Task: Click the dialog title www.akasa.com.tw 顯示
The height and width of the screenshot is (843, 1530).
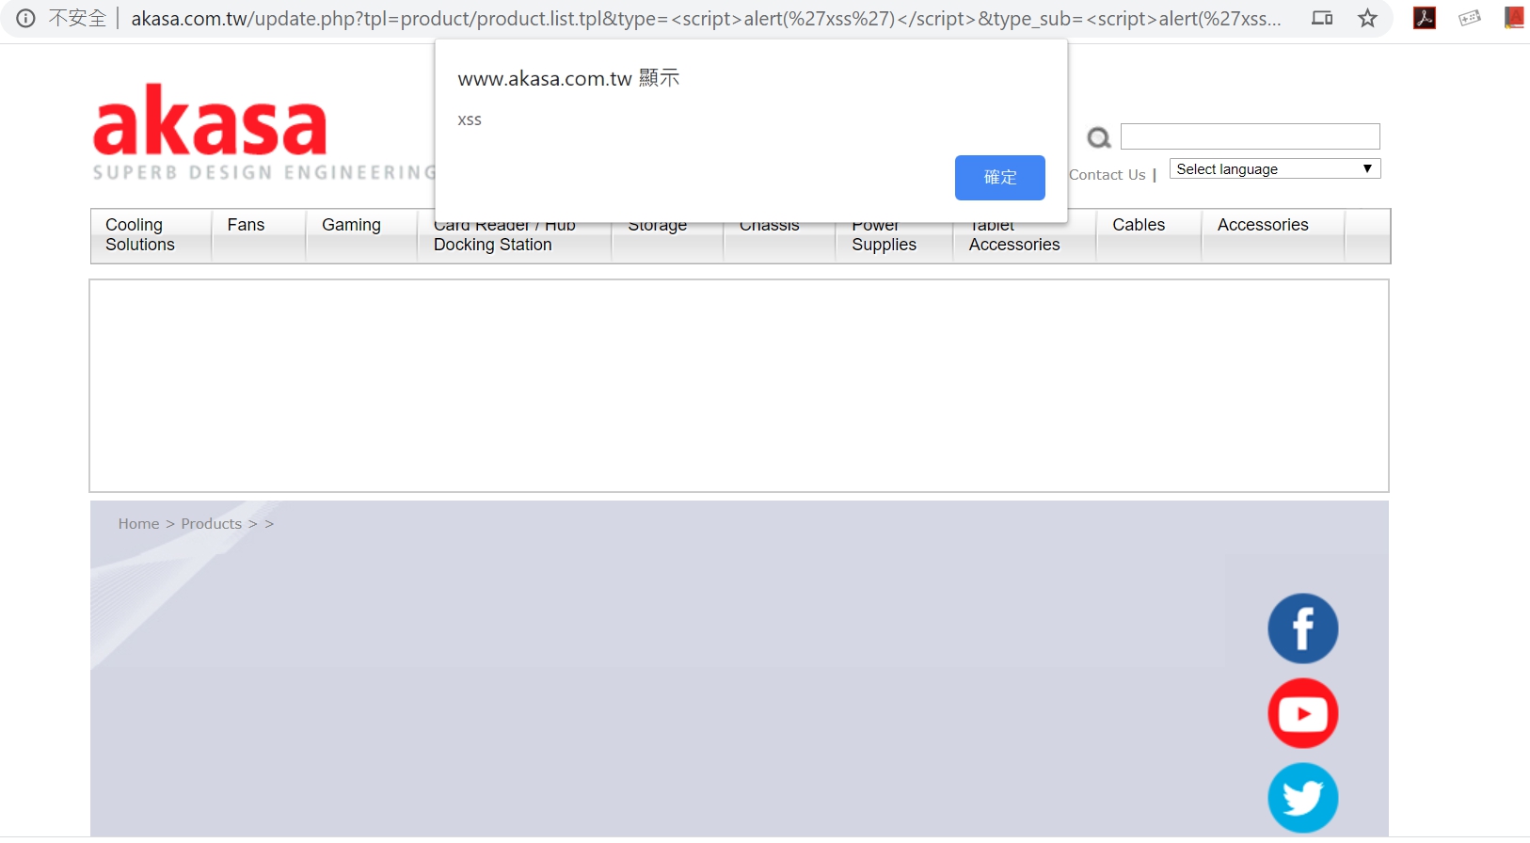Action: [x=568, y=78]
